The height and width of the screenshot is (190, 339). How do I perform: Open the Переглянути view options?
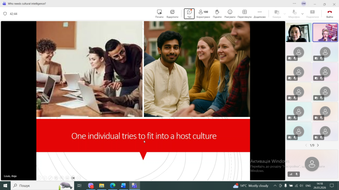(244, 14)
